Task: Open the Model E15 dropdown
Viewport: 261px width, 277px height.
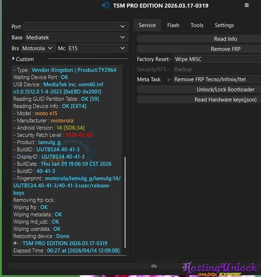Action: pyautogui.click(x=98, y=48)
